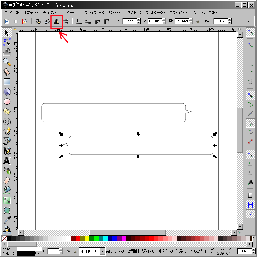Pick the yellow palette swatch
This screenshot has width=257, height=257.
pos(87,239)
